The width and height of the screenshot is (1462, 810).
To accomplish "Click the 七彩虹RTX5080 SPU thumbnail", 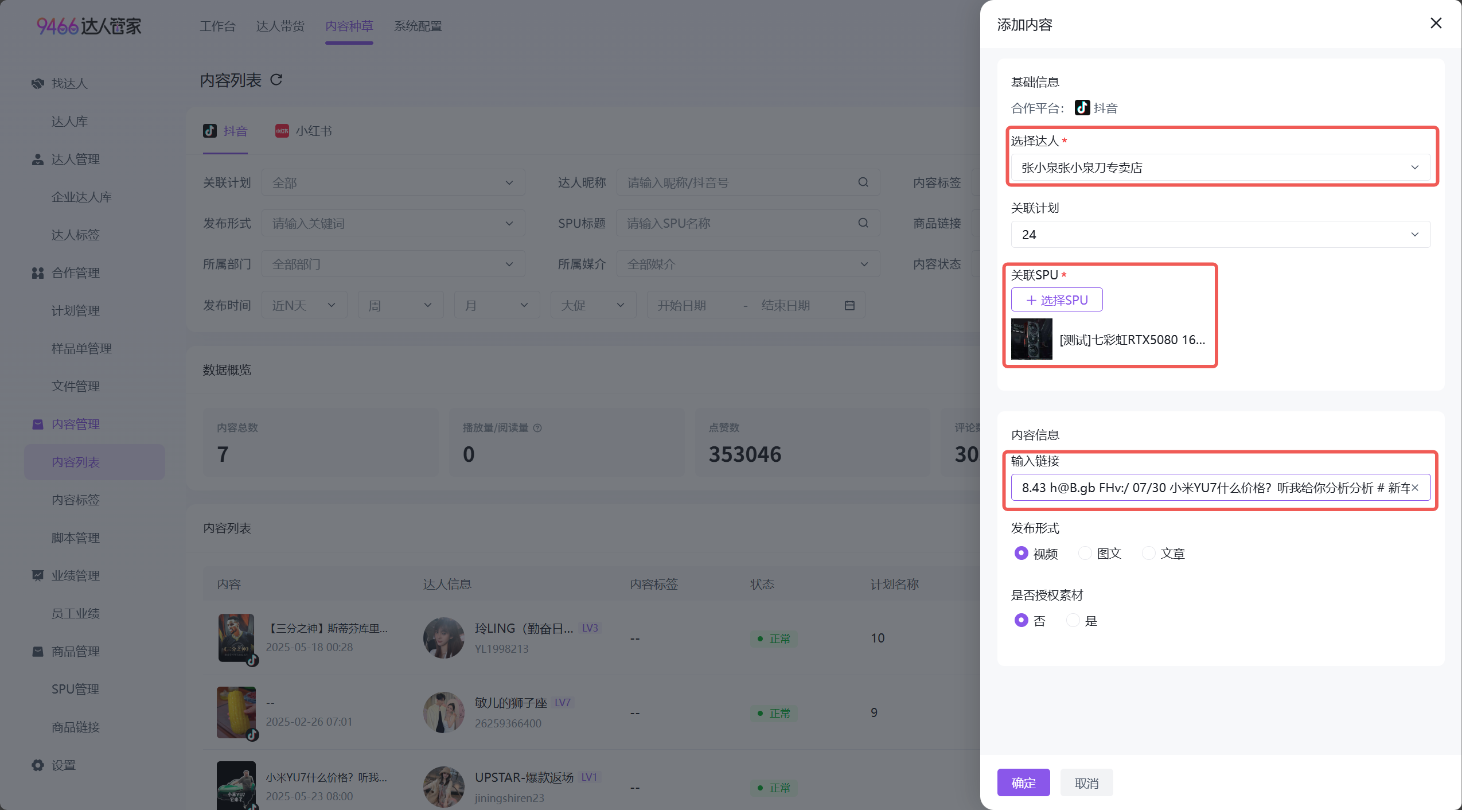I will pos(1031,339).
